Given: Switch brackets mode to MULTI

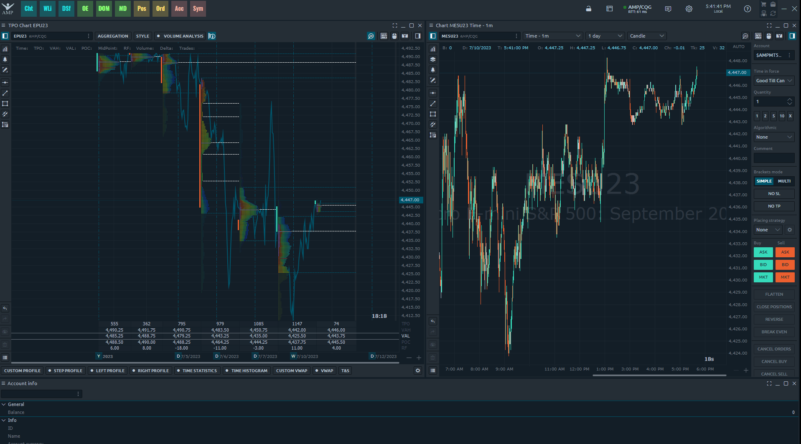Looking at the screenshot, I should click(784, 181).
